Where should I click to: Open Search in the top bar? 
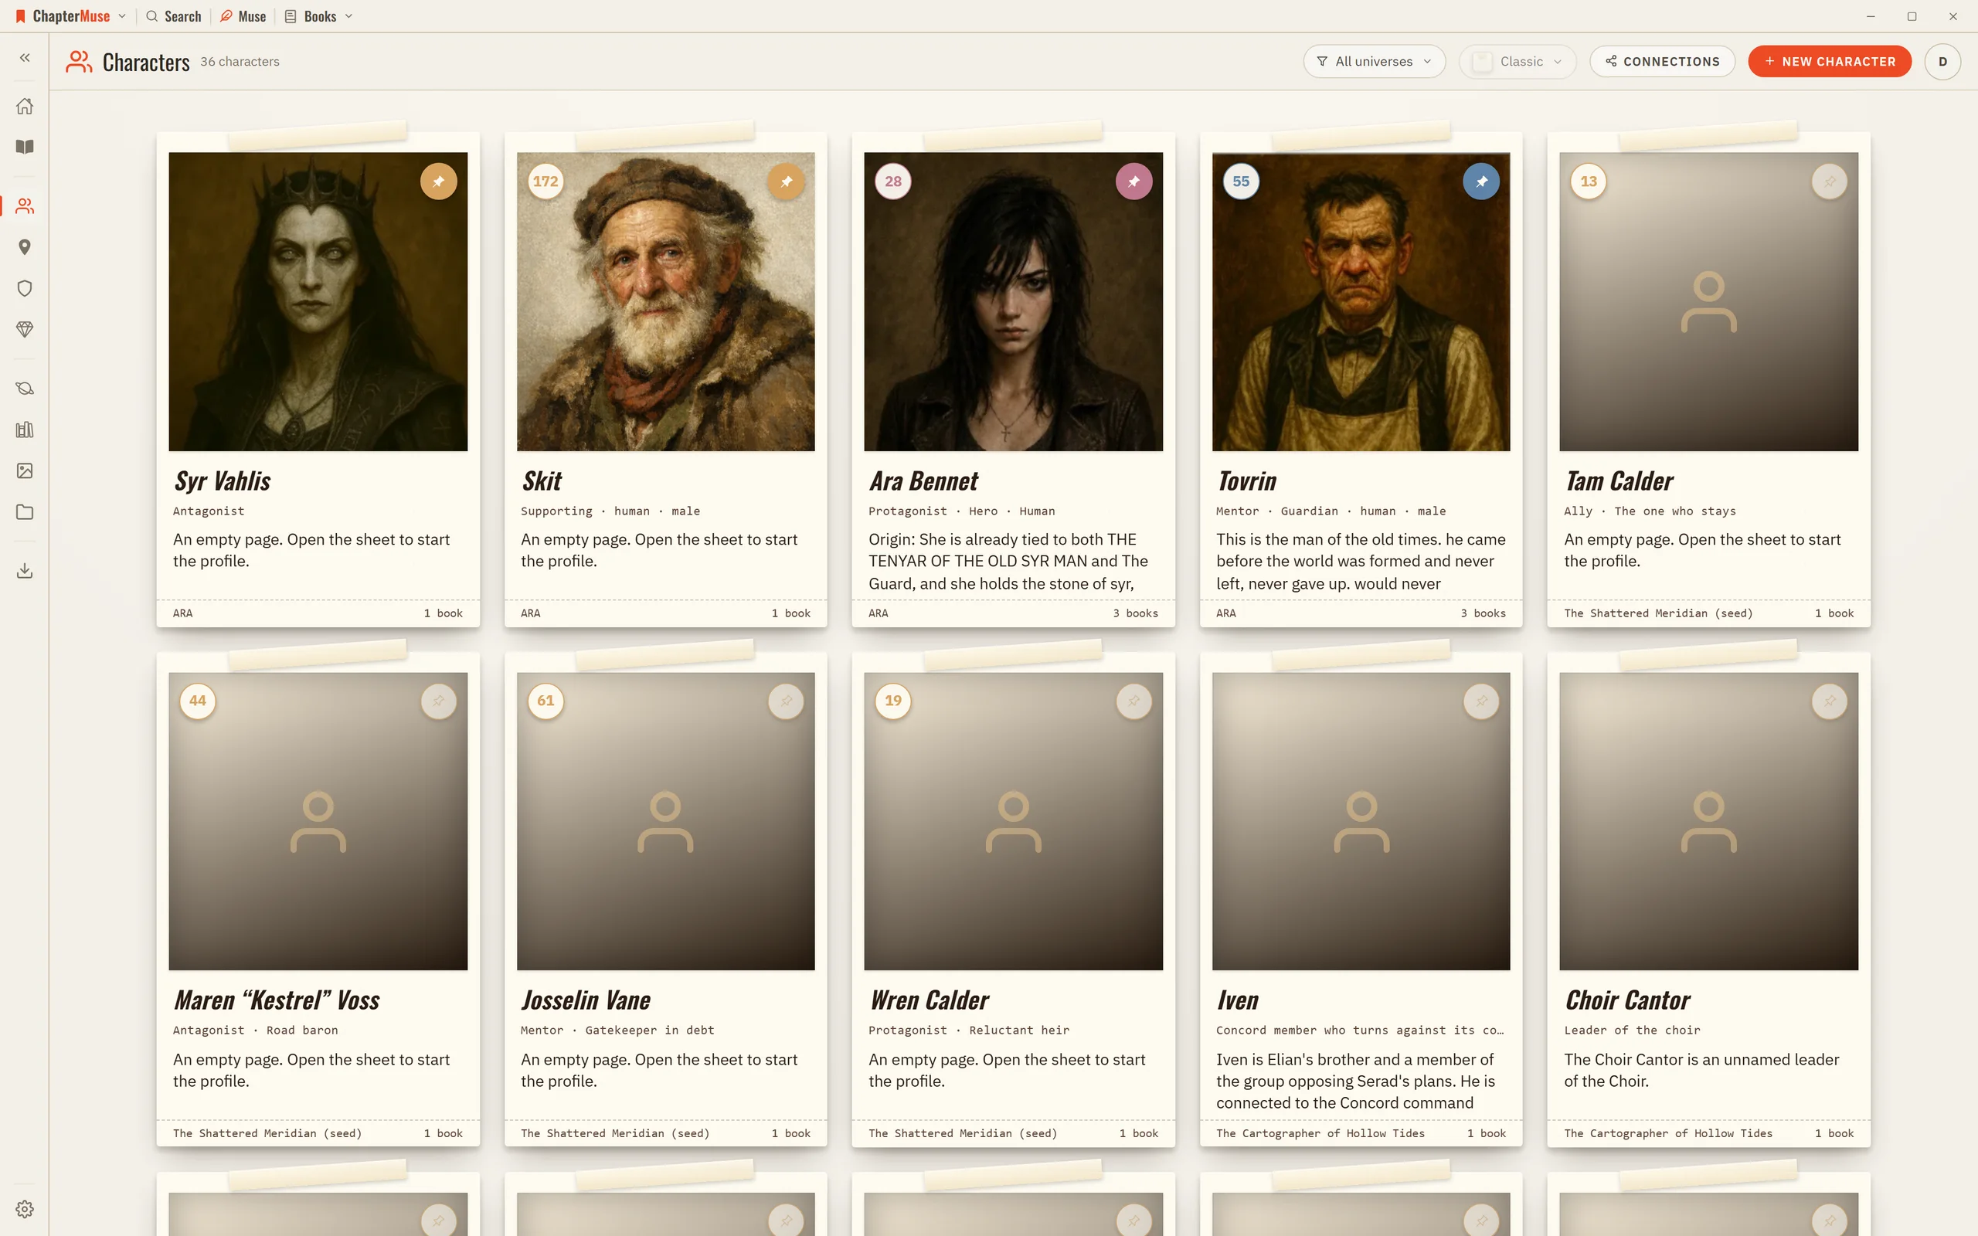pyautogui.click(x=173, y=16)
